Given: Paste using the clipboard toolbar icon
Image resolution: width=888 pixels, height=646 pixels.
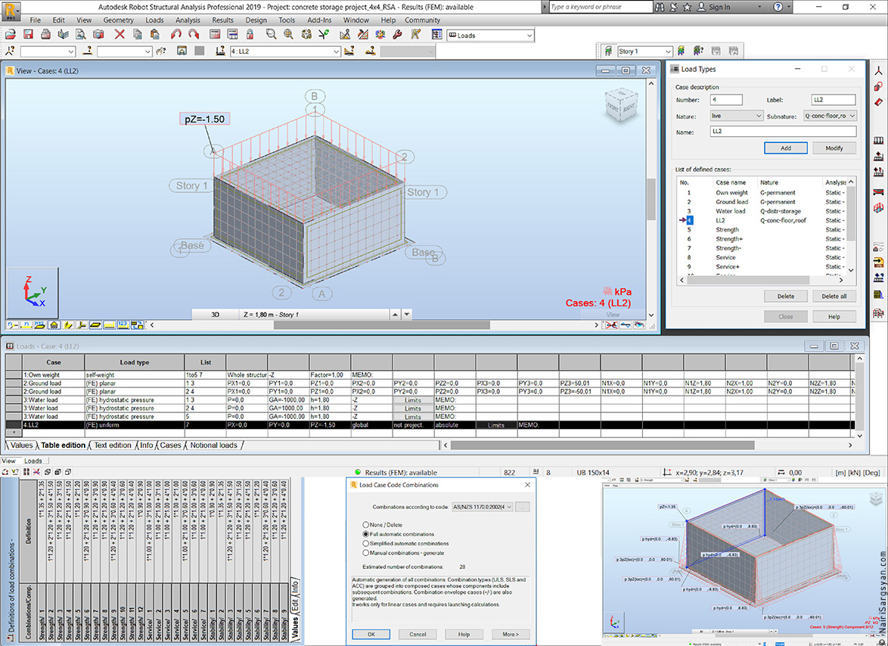Looking at the screenshot, I should click(x=154, y=35).
